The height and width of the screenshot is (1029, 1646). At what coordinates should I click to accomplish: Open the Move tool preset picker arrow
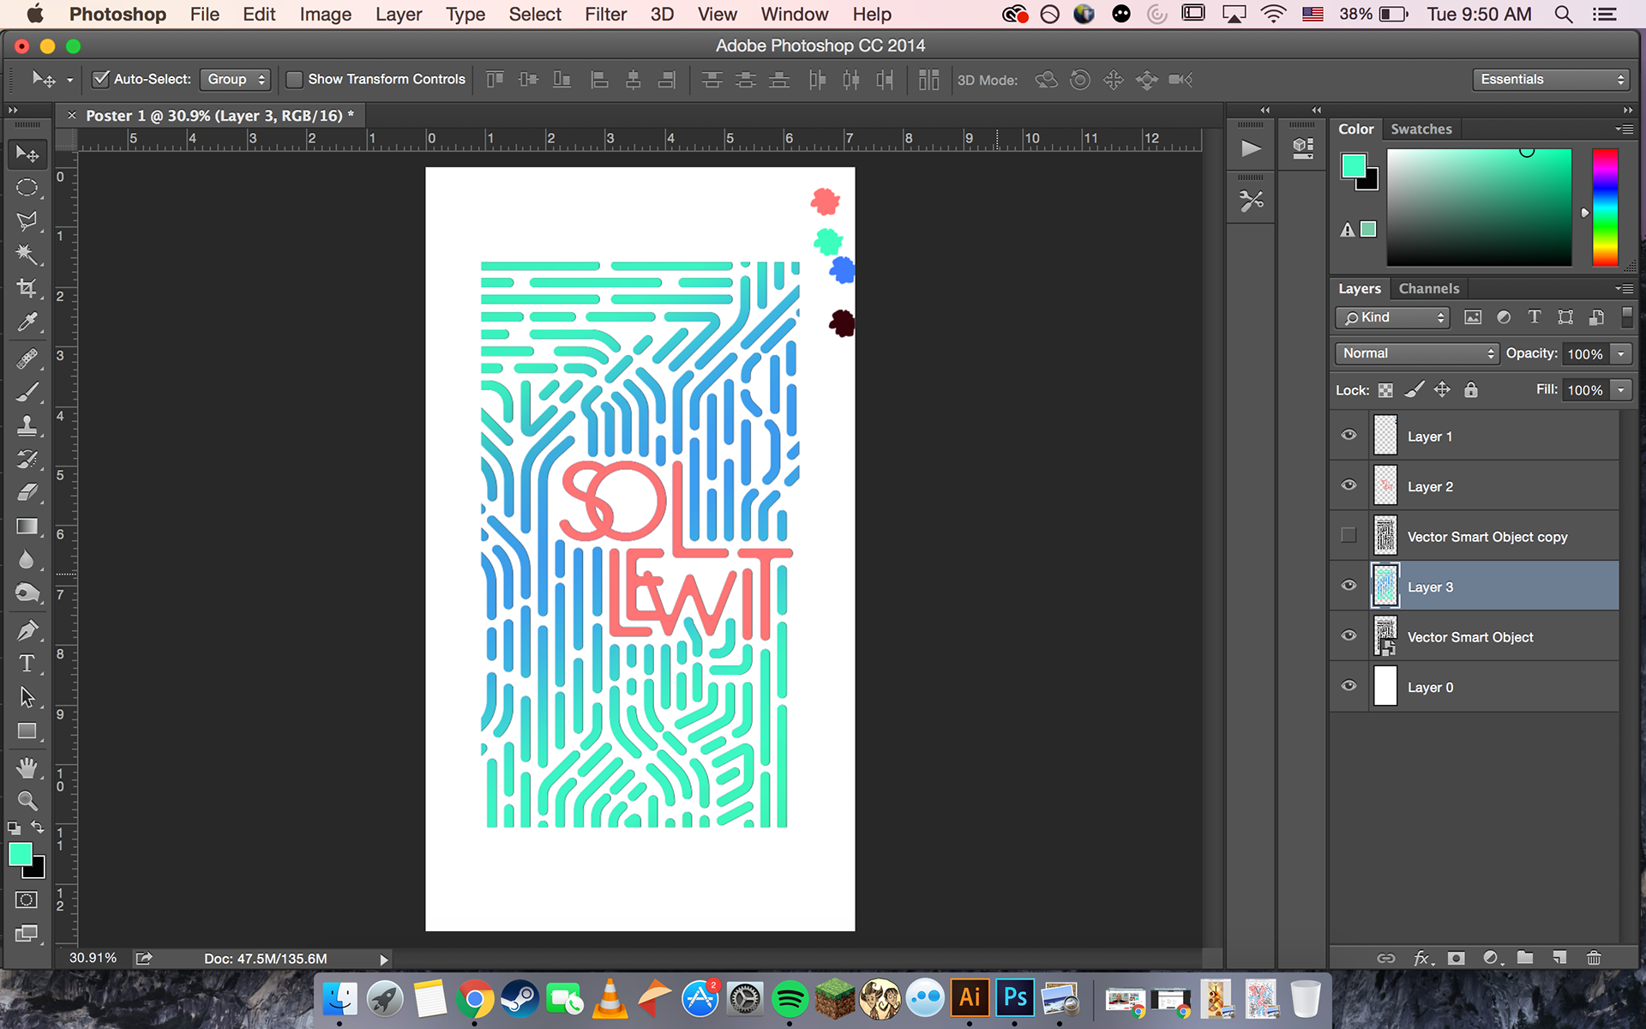click(69, 80)
